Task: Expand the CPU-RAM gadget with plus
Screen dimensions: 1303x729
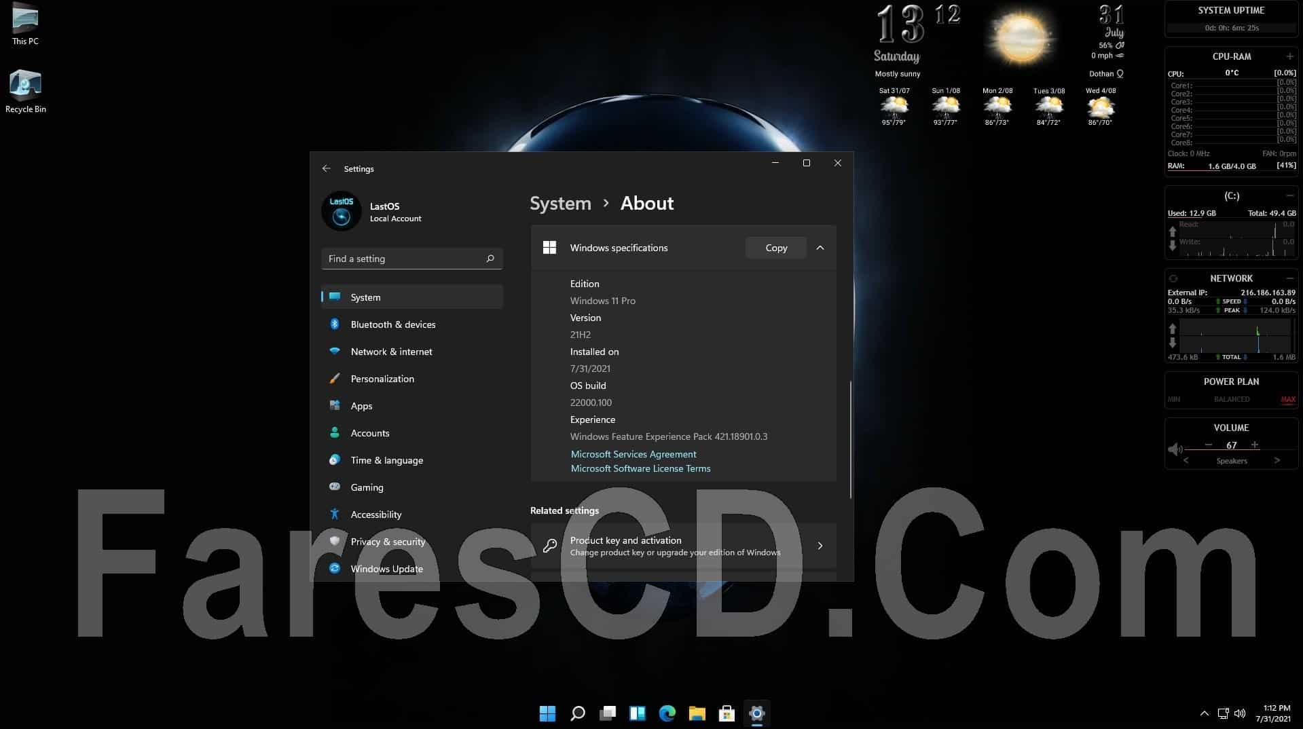Action: (x=1289, y=56)
